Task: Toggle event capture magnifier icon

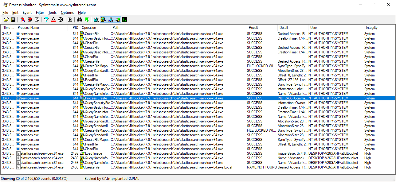Action: pyautogui.click(x=23, y=20)
